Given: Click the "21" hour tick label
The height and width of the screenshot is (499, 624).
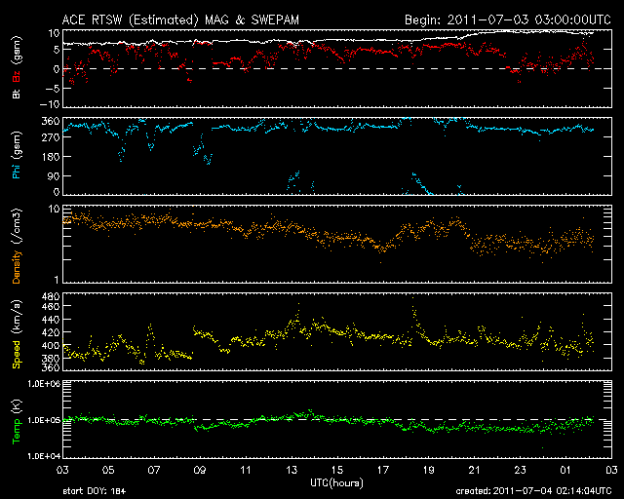Looking at the screenshot, I should pyautogui.click(x=475, y=470).
